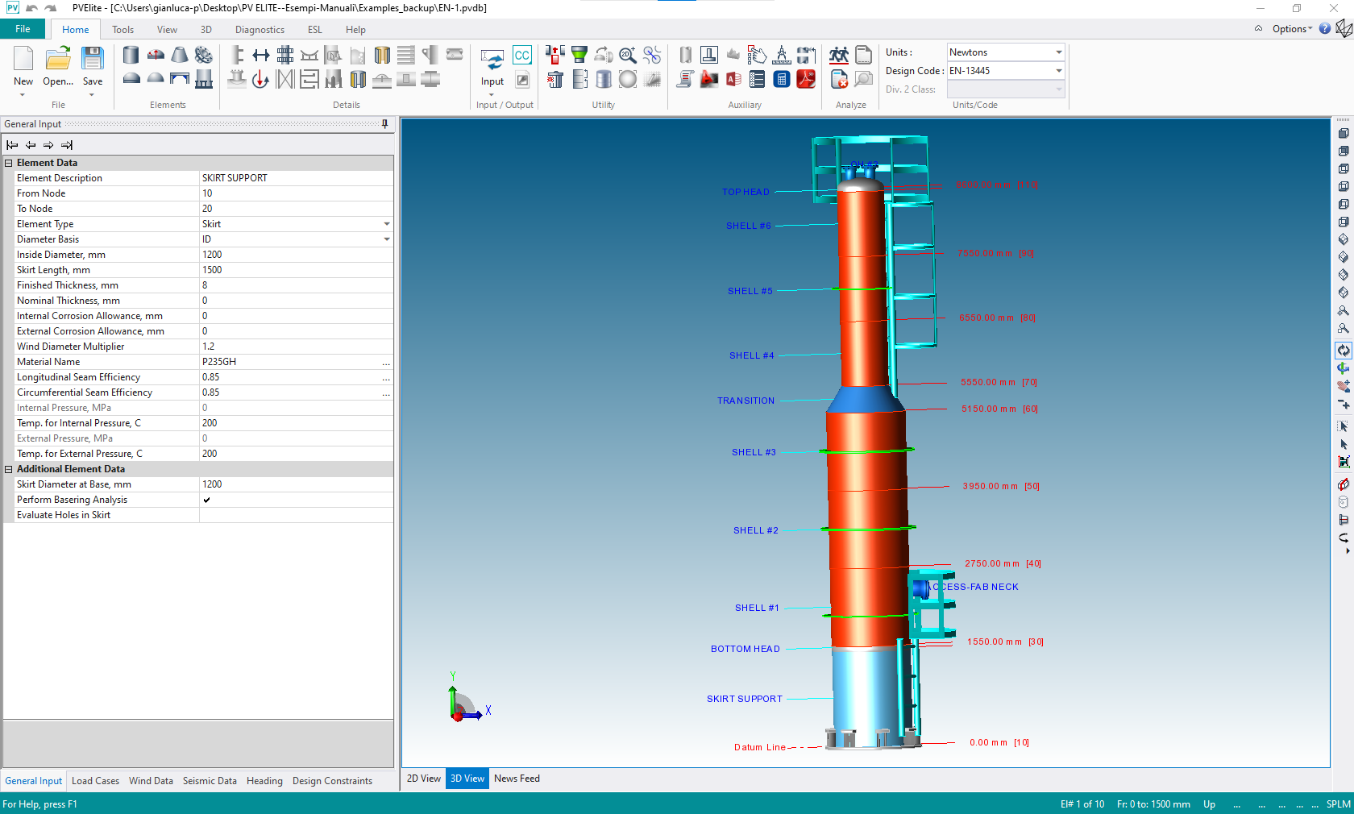Add a conical element from the ribbon
This screenshot has width=1354, height=814.
(x=180, y=55)
